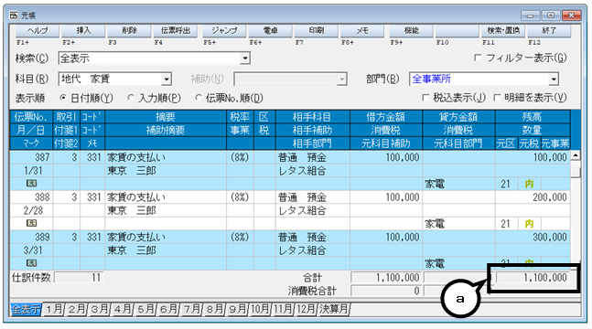Viewport: 592px width, 329px height.
Task: Click the 挿入 (insert) button
Action: point(83,31)
